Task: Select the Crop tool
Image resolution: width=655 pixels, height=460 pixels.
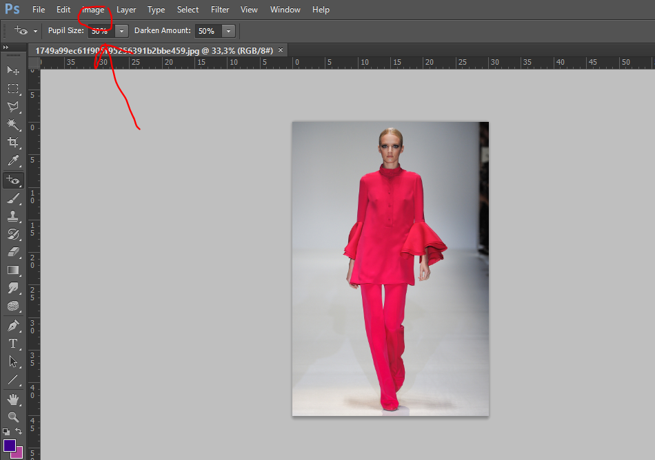Action: tap(13, 143)
